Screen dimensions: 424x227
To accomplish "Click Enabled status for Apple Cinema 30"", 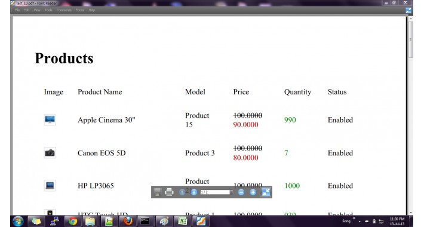I will (340, 120).
